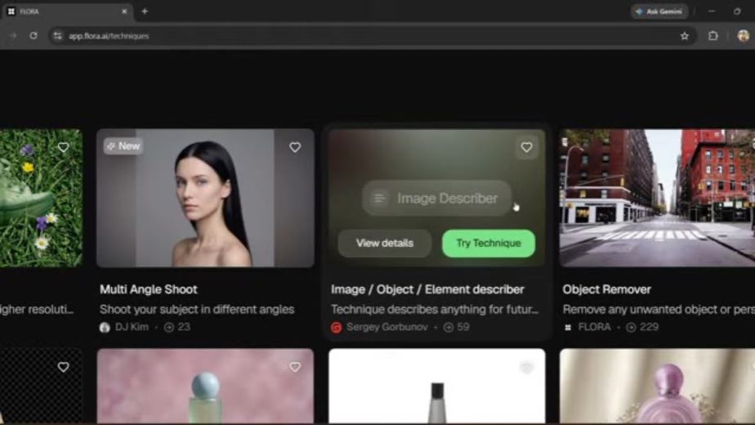This screenshot has width=755, height=425.
Task: Open a new browser tab
Action: [x=145, y=11]
